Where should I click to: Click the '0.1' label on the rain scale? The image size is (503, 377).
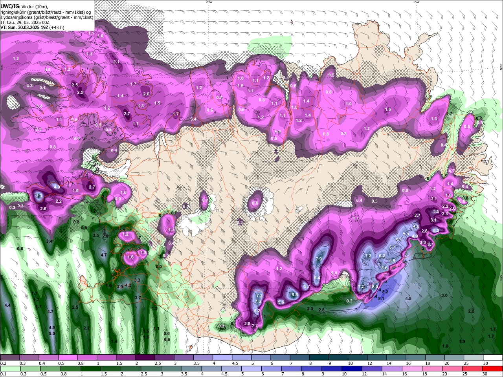pyautogui.click(x=3, y=374)
